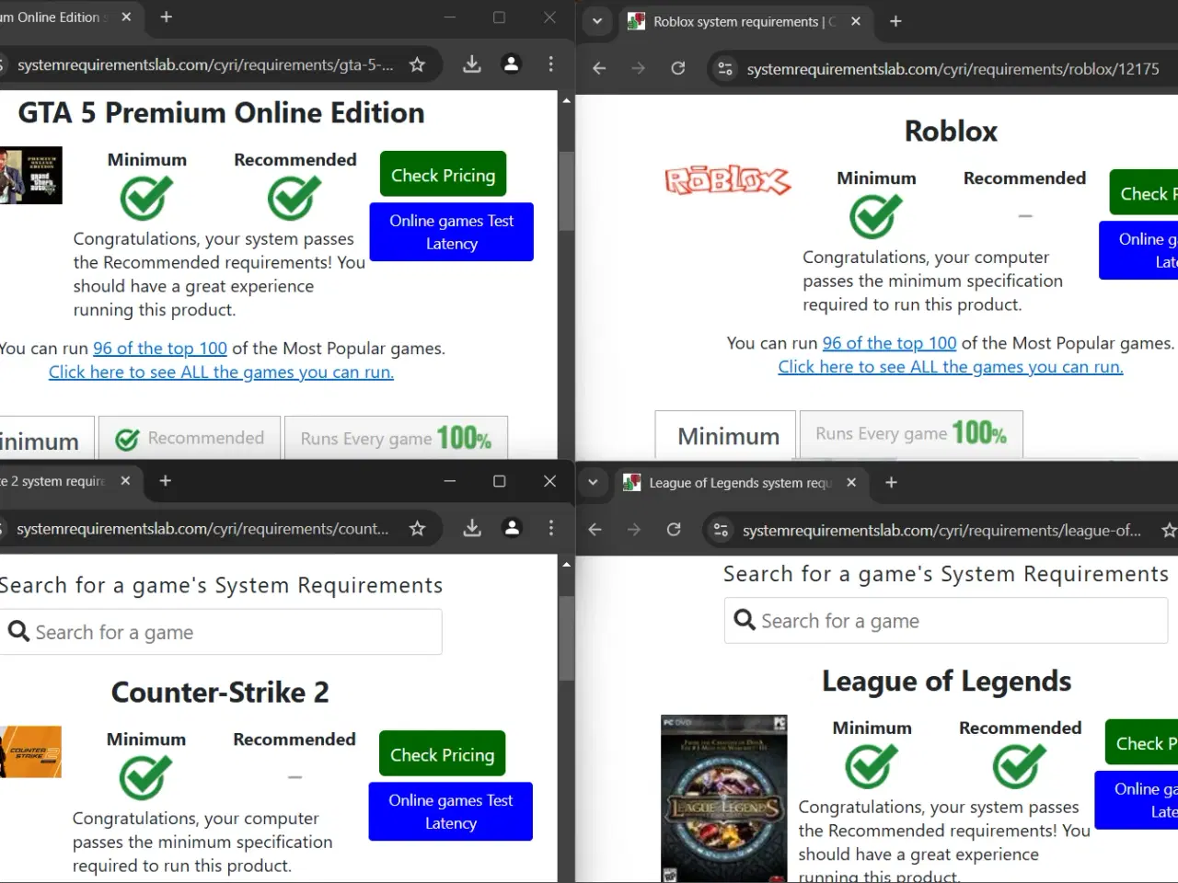Click the magnifier icon in League of Legends search
Viewport: 1178px width, 883px height.
coord(745,620)
